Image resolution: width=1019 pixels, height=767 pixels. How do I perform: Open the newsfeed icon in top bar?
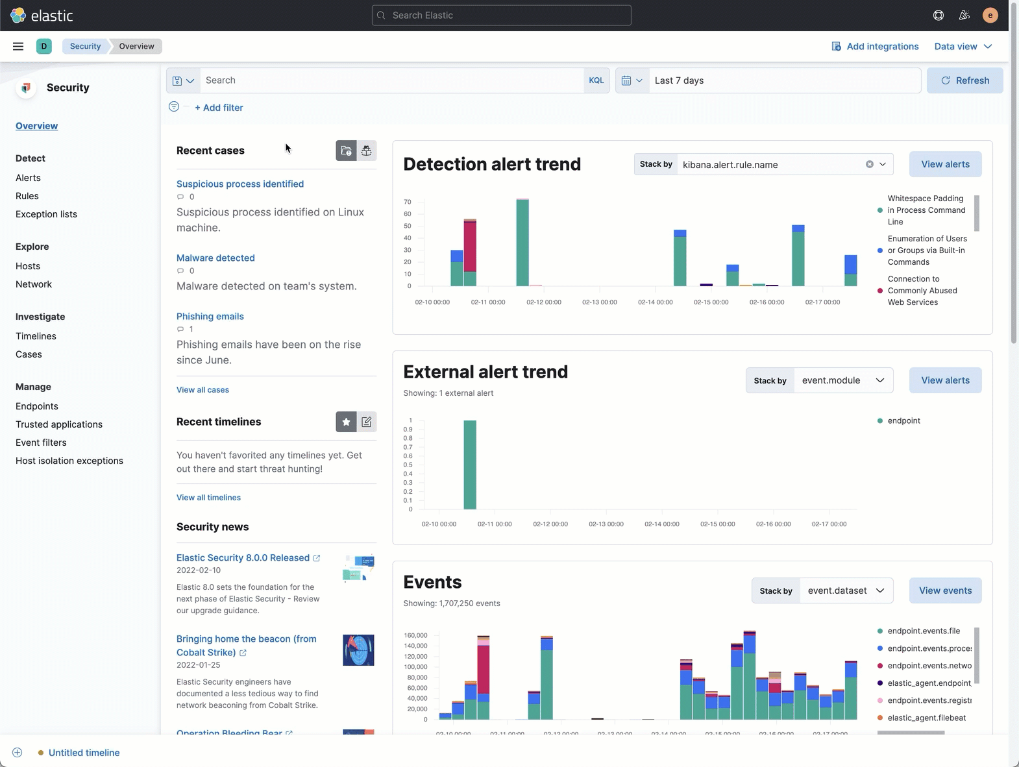coord(964,16)
